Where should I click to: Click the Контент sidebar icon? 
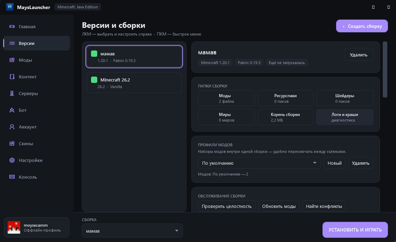click(12, 77)
